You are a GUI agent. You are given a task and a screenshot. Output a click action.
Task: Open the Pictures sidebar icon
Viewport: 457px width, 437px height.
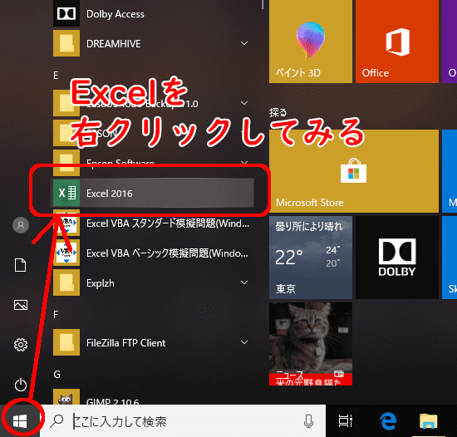tap(21, 305)
